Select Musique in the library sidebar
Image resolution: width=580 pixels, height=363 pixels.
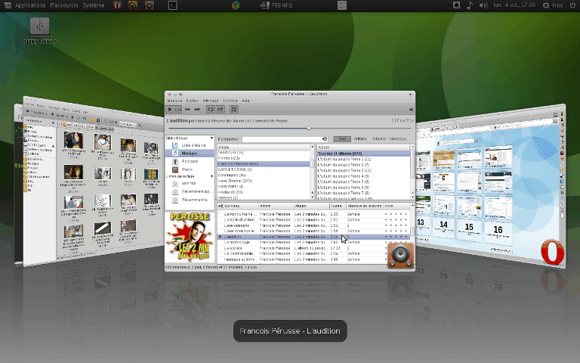point(189,154)
